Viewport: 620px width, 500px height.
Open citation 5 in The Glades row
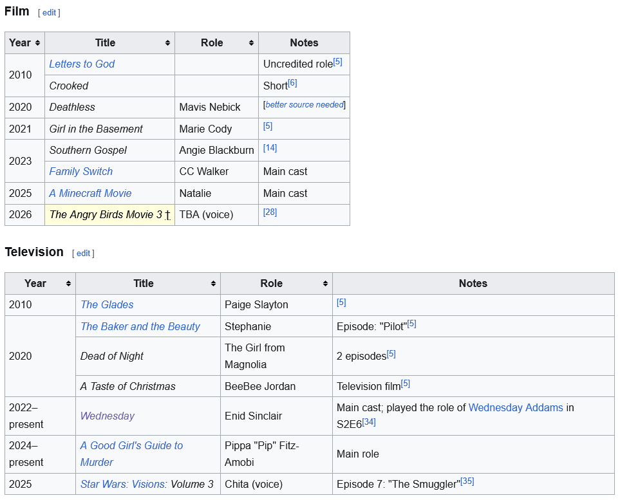coord(341,302)
